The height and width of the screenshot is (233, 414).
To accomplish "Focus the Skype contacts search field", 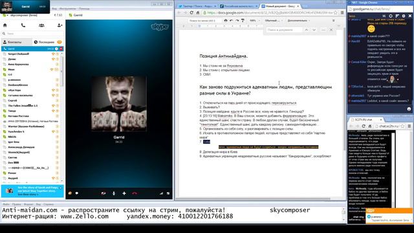I will (x=32, y=34).
